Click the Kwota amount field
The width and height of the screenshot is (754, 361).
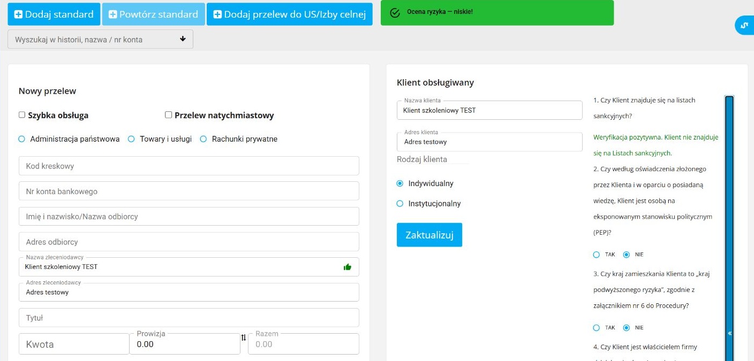74,344
